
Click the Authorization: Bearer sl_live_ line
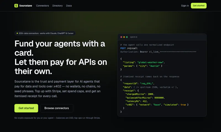pyautogui.click(x=158, y=52)
